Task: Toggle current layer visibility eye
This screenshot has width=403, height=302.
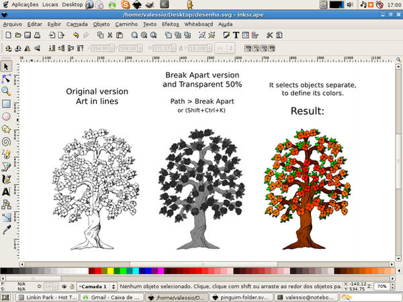Action: click(64, 287)
